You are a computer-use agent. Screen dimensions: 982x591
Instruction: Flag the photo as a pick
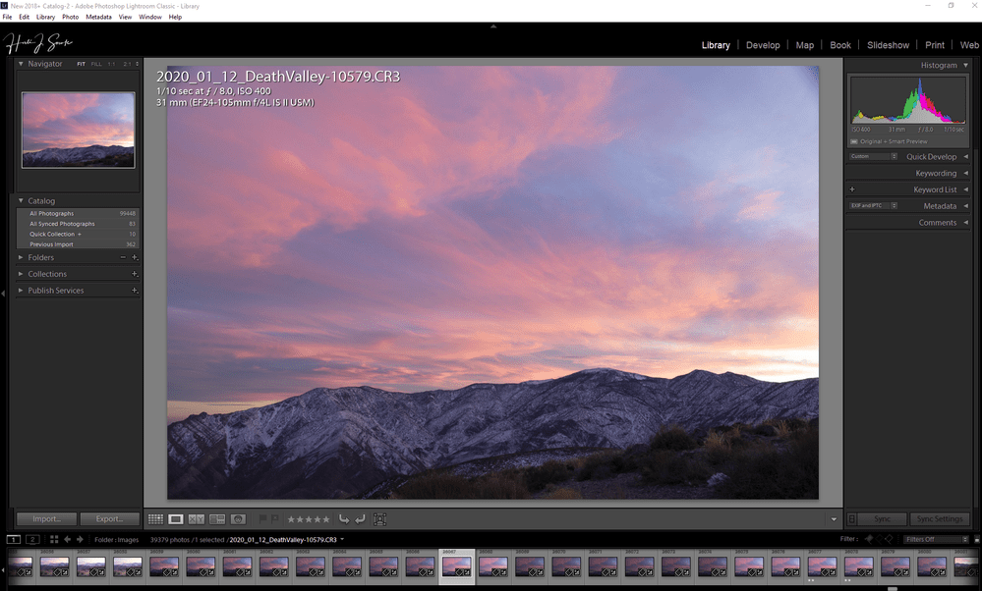coord(262,519)
